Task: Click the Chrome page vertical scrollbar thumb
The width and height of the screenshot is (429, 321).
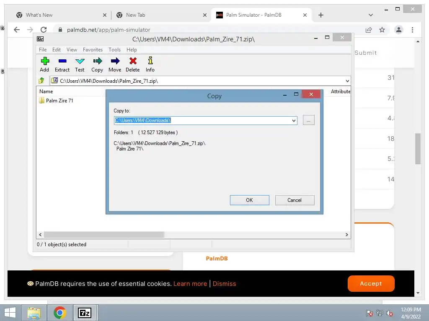Action: [x=418, y=149]
